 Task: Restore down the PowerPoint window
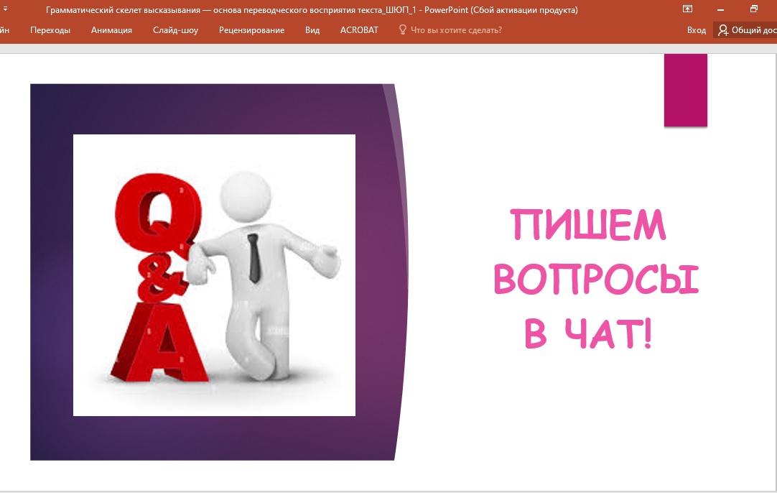[x=753, y=9]
